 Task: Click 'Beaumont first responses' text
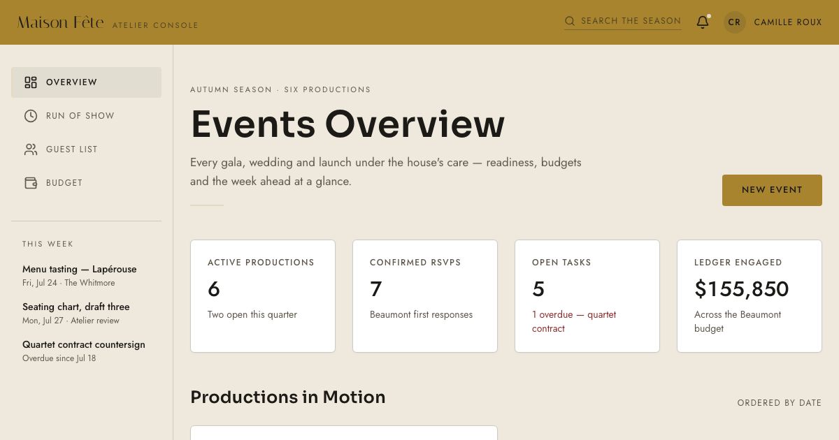click(x=421, y=315)
